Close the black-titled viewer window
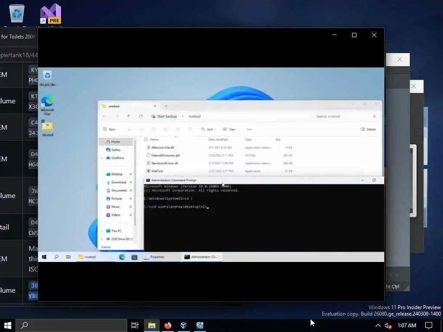 (x=374, y=35)
